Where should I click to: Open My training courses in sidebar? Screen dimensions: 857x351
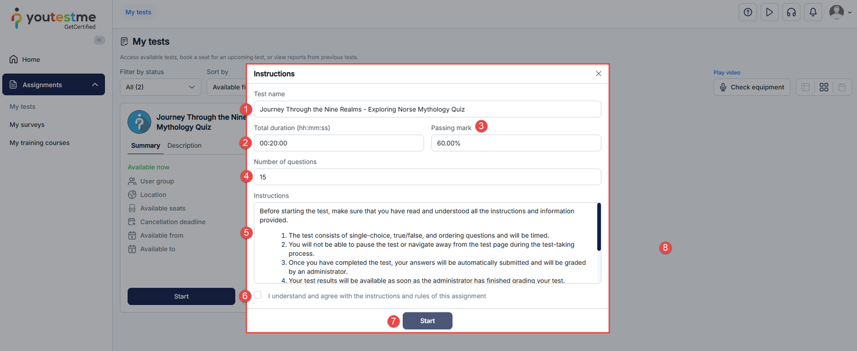tap(40, 143)
